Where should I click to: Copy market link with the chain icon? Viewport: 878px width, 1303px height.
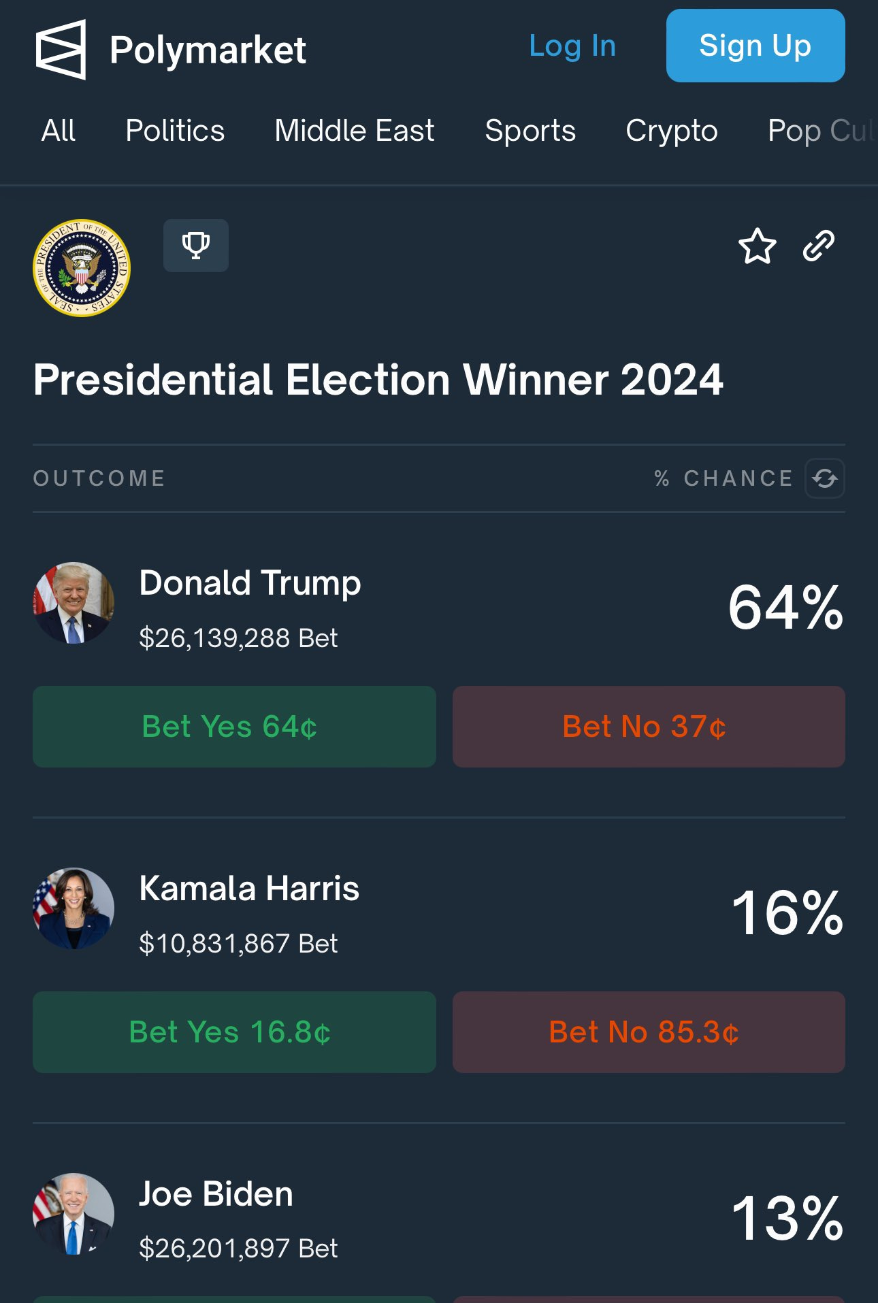tap(819, 246)
